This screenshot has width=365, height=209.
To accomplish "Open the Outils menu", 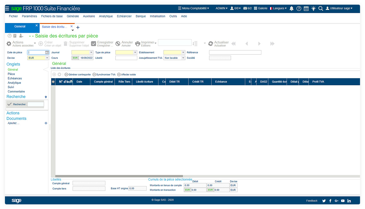I will pos(173,16).
